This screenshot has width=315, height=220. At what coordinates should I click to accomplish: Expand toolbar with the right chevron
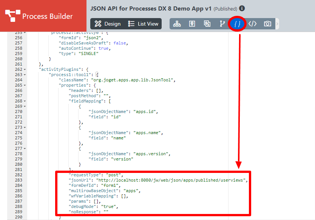(277, 24)
